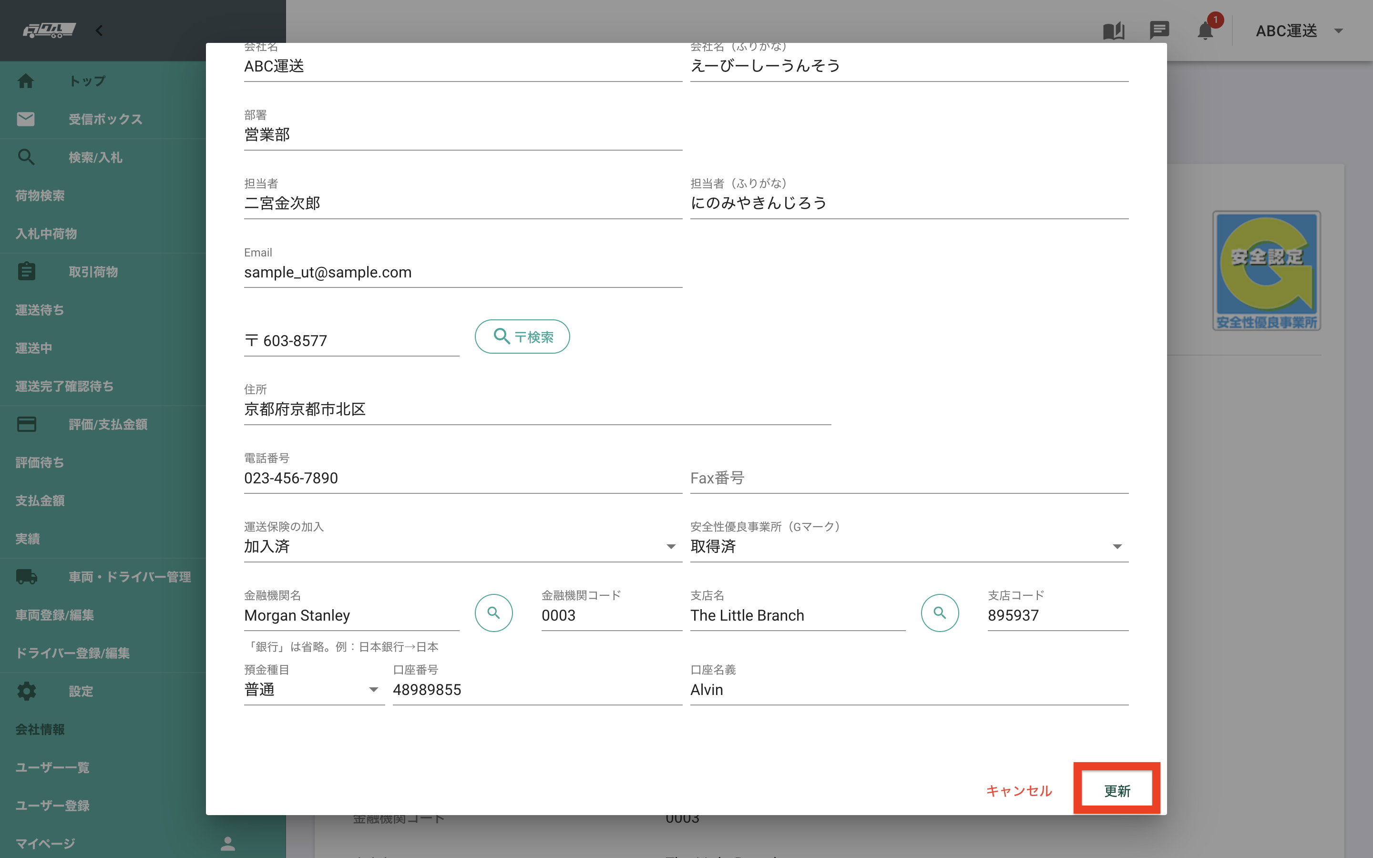This screenshot has height=858, width=1373.
Task: Click the 住所 field containing 京都府京都市北区
Action: [x=537, y=409]
